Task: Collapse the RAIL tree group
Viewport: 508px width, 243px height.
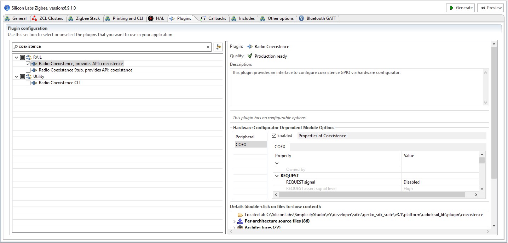Action: (16, 57)
